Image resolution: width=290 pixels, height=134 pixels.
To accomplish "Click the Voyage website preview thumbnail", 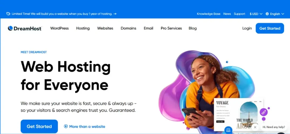I will [239, 114].
